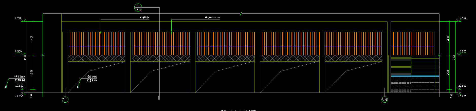Image resolution: width=476 pixels, height=111 pixels.
Task: Click the 口径100mm note inside the first bay
Action: 91,77
